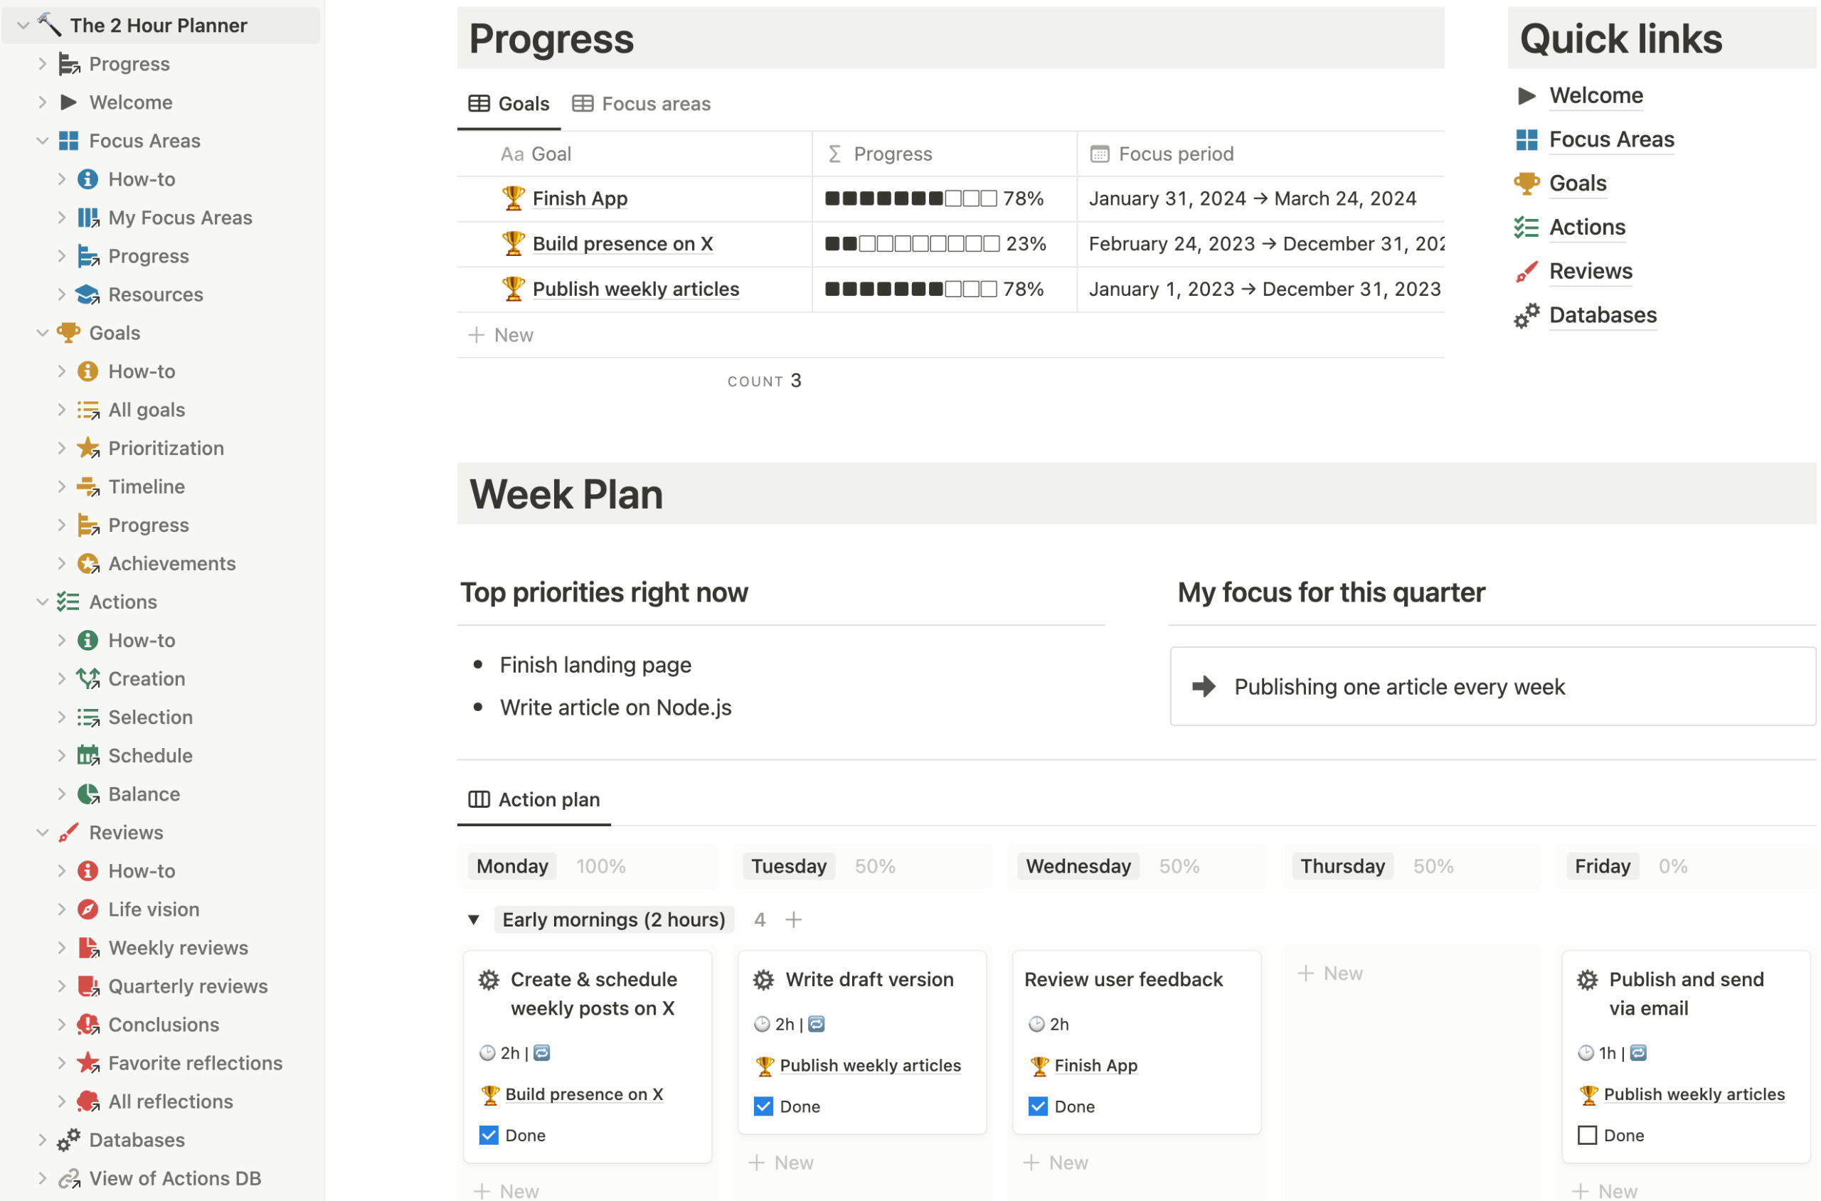The width and height of the screenshot is (1821, 1201).
Task: Open the Review user feedback card
Action: point(1123,980)
